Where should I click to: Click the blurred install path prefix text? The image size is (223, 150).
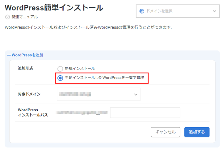pos(82,112)
